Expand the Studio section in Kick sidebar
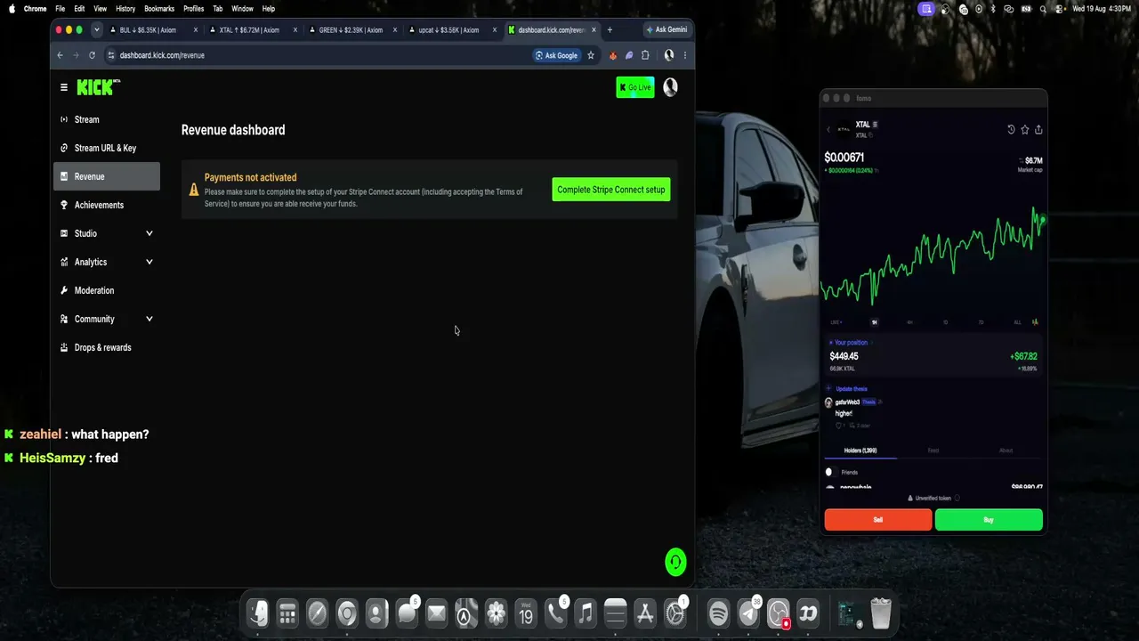The image size is (1139, 641). 149,233
